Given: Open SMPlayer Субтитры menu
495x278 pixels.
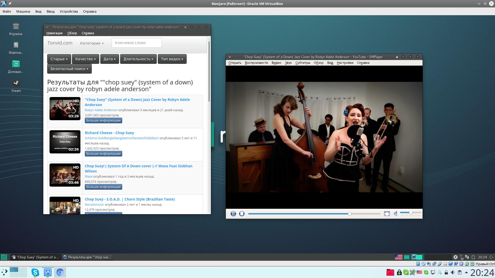Looking at the screenshot, I should (303, 63).
